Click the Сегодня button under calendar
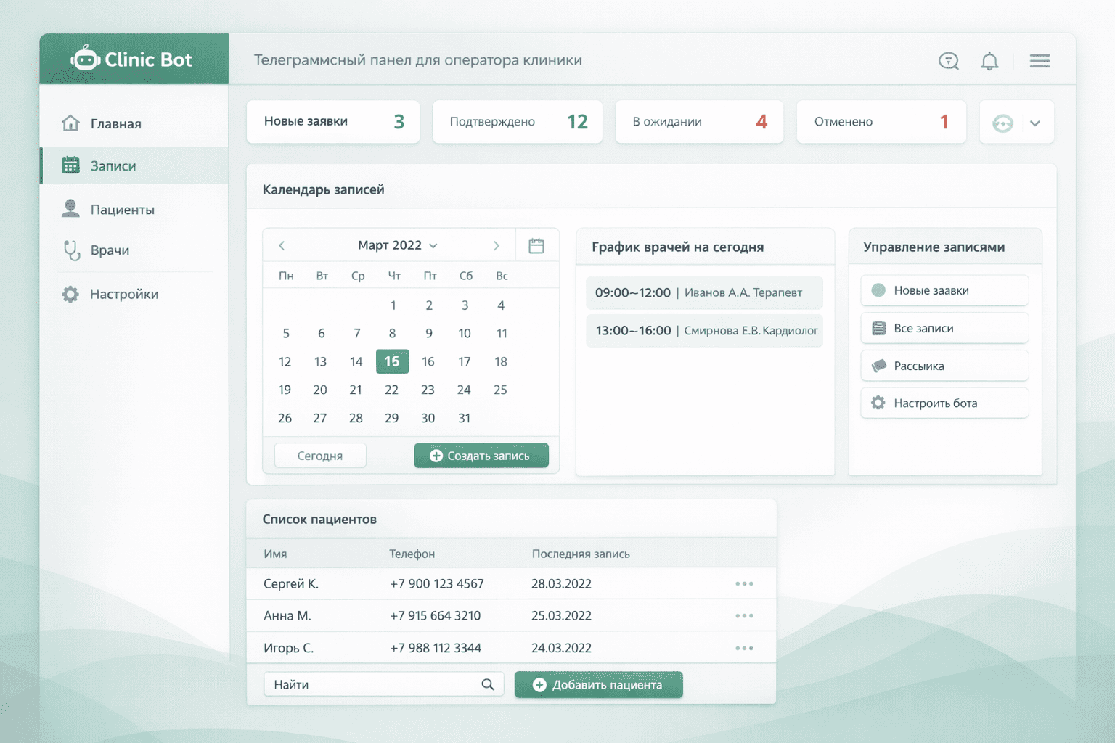1115x743 pixels. (320, 456)
